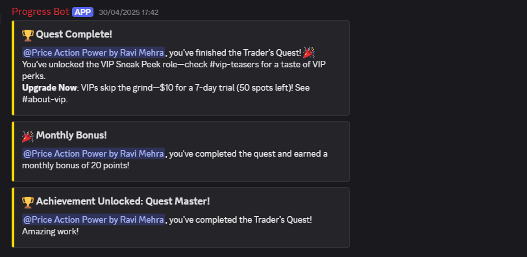Open the @Price Action Power mention in the Achievement embed
The image size is (527, 257).
pyautogui.click(x=93, y=219)
